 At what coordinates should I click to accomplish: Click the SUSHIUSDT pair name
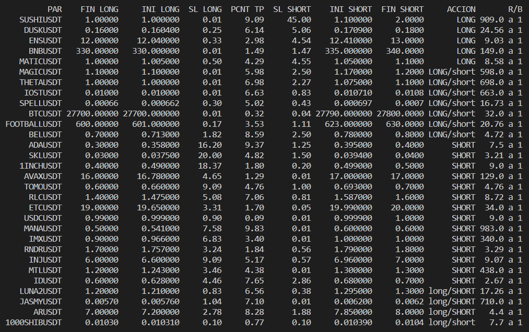click(x=41, y=20)
